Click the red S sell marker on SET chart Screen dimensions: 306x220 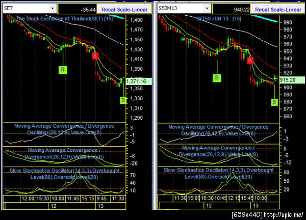tap(95, 56)
